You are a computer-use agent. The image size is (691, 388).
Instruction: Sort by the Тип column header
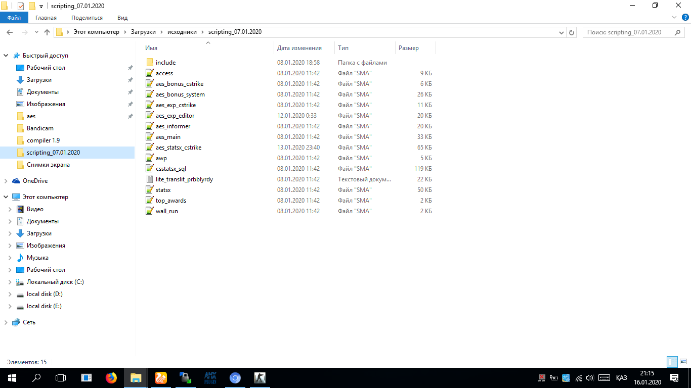[343, 48]
